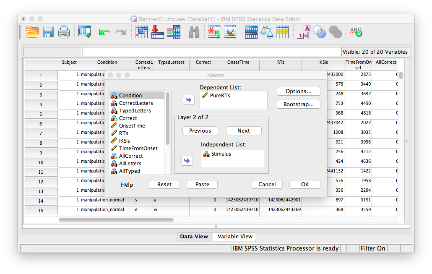Find with the binoculars icon

coord(194,32)
